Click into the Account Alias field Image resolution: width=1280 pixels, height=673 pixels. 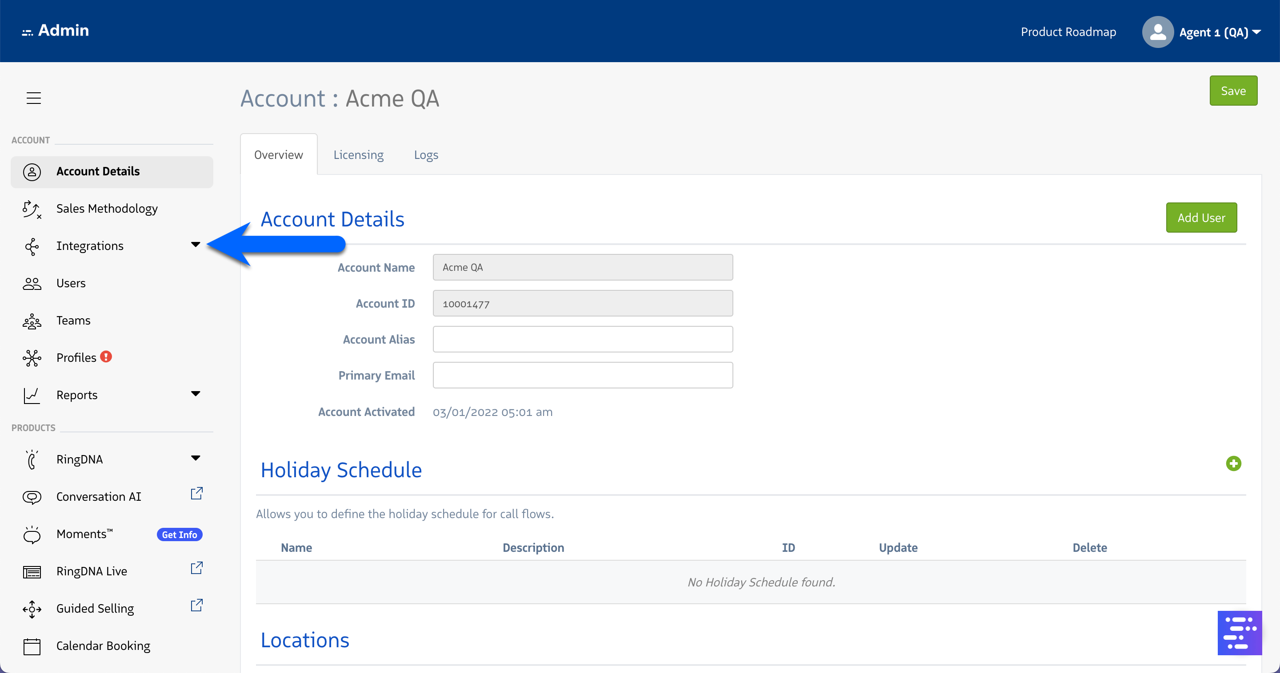point(582,340)
